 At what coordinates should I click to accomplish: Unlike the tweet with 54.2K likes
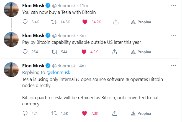pyautogui.click(x=85, y=22)
